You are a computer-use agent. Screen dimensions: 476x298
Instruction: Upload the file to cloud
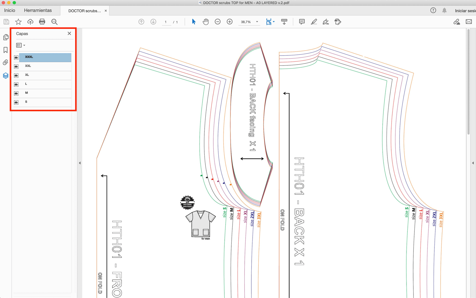pos(30,22)
